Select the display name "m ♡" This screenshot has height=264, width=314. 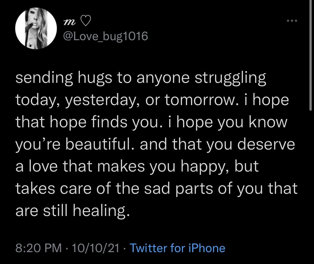[x=76, y=22]
